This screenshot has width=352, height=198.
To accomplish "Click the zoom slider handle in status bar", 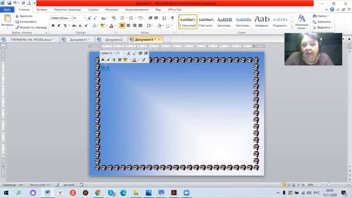I will click(x=329, y=185).
